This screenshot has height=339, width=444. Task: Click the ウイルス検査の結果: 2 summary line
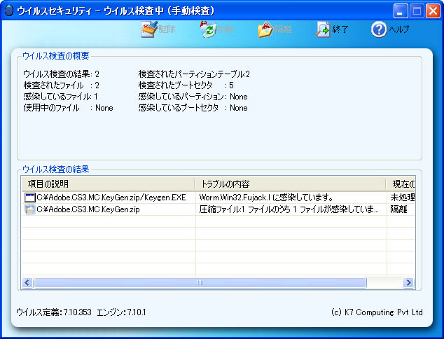click(61, 74)
